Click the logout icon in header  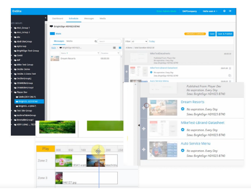tap(230, 11)
